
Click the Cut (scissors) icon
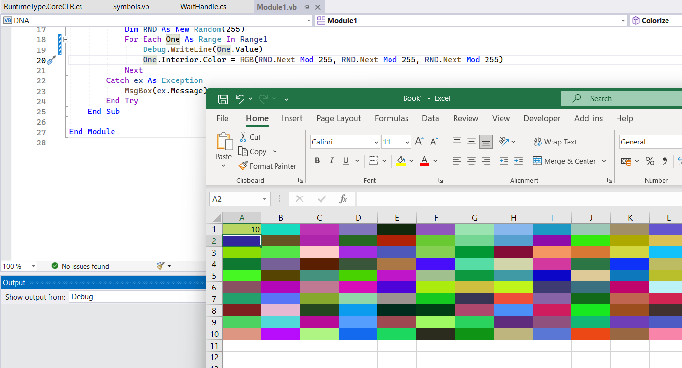pos(244,137)
